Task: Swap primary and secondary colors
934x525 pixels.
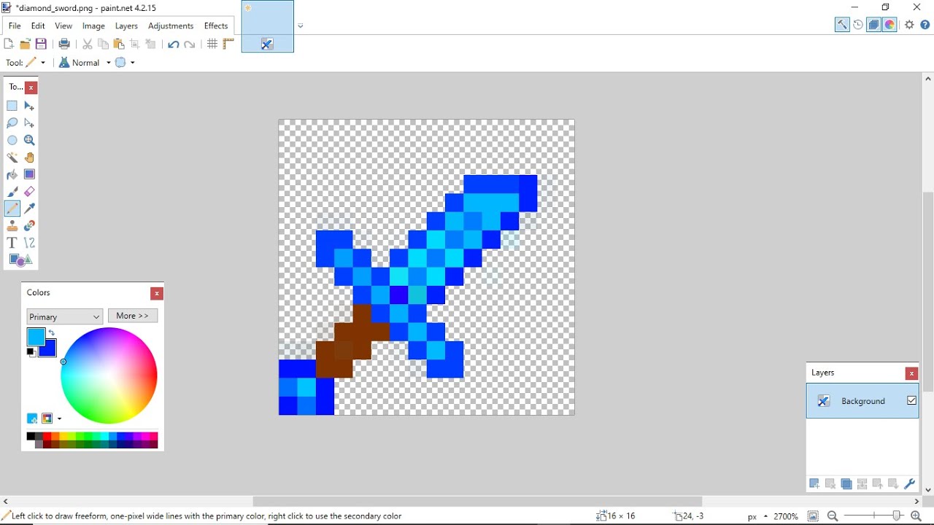Action: point(53,333)
